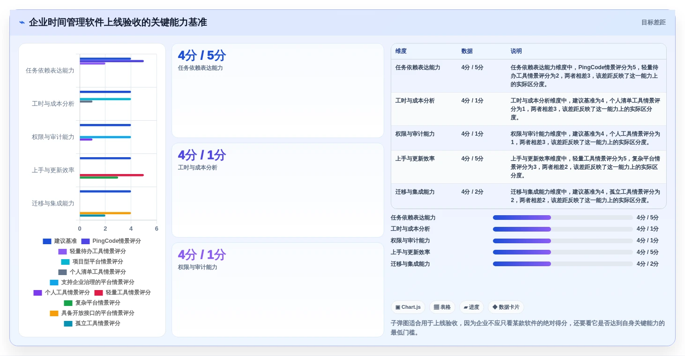Image resolution: width=685 pixels, height=356 pixels.
Task: Click the Chart.js tag button
Action: (x=408, y=307)
